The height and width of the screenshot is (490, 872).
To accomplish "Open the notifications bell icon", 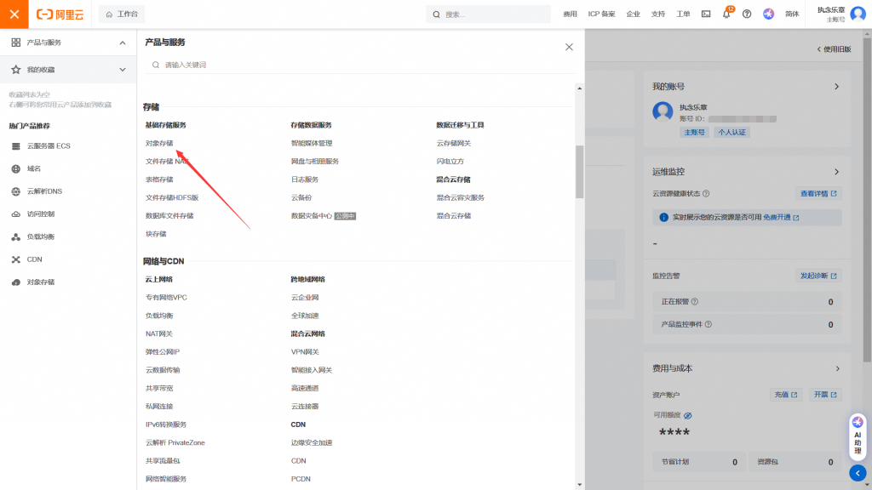I will click(x=726, y=14).
